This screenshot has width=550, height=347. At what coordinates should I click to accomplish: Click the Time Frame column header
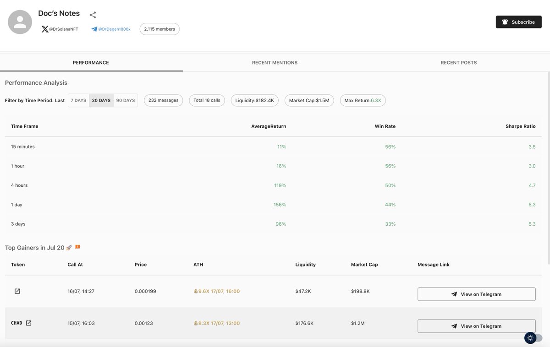(x=25, y=126)
